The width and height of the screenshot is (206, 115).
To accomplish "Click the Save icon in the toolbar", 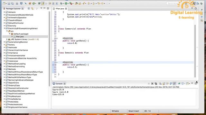I will click(9, 4).
